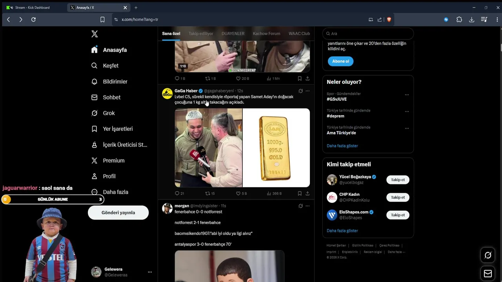Expand Daha fazla menu in sidebar
This screenshot has height=282, width=502.
[110, 192]
